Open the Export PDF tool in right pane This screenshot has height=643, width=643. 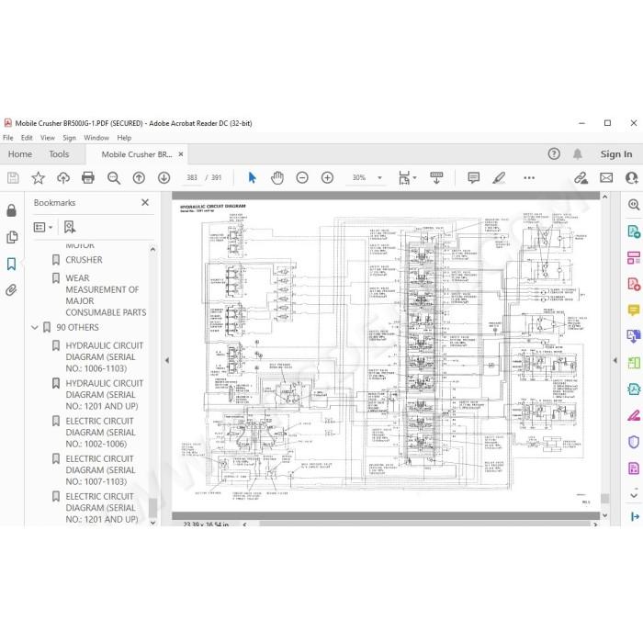point(634,231)
